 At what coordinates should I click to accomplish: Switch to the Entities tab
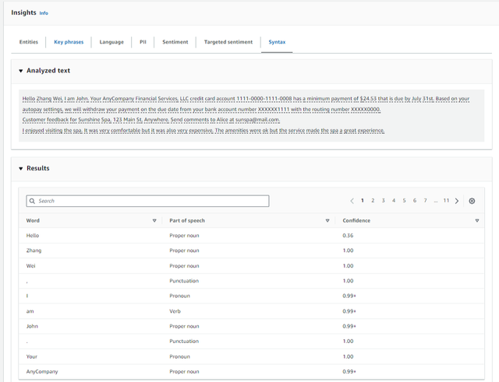[28, 42]
